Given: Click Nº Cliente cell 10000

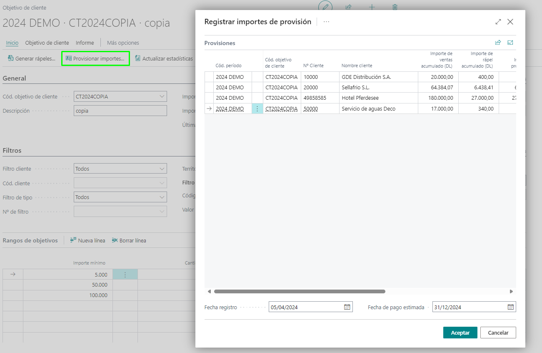Looking at the screenshot, I should pyautogui.click(x=320, y=77).
